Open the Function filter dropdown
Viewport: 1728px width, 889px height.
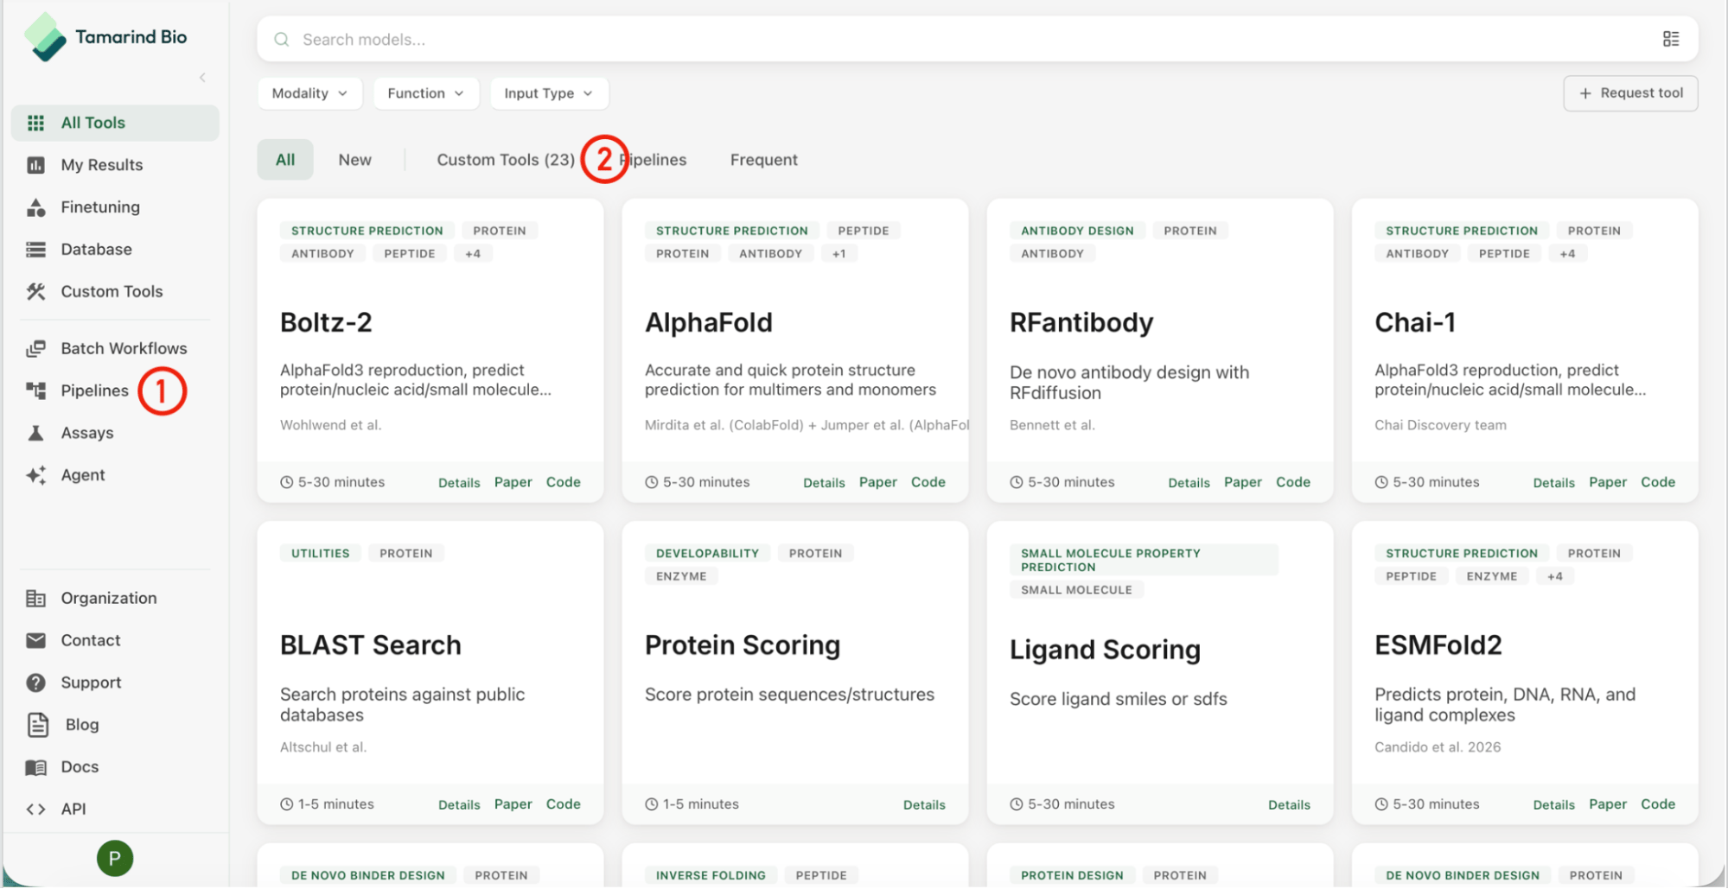pyautogui.click(x=425, y=93)
